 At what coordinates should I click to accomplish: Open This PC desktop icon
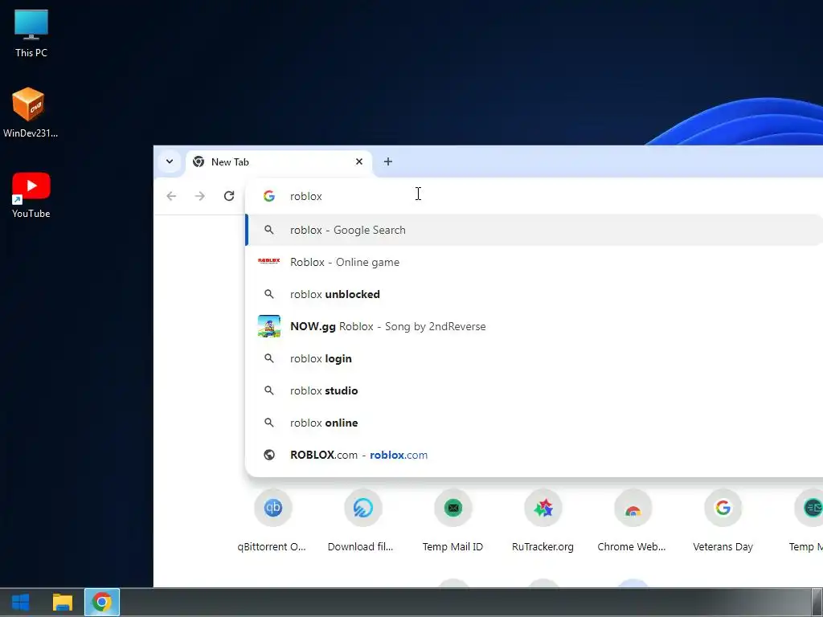(x=31, y=33)
